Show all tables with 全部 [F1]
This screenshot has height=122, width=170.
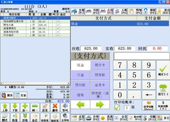click(x=78, y=11)
